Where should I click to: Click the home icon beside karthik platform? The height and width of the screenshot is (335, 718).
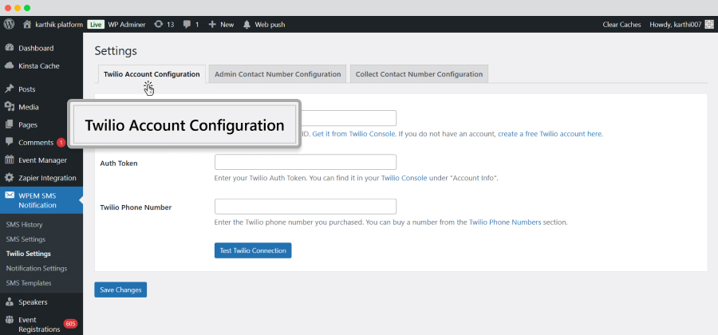click(27, 24)
